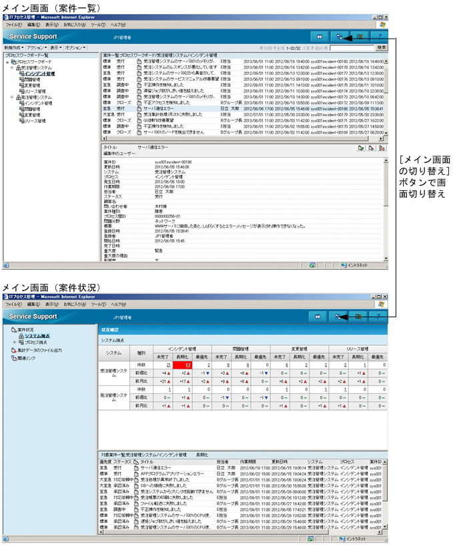Click イントラネット zone in case list status bar

tap(355, 266)
